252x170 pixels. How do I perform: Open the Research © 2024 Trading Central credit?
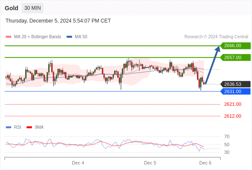point(216,37)
